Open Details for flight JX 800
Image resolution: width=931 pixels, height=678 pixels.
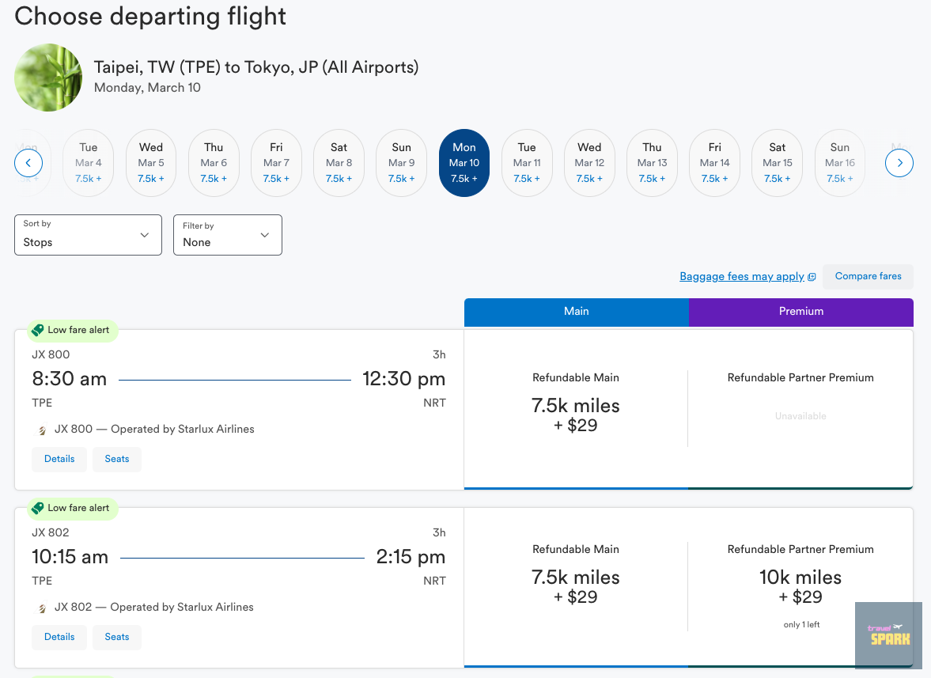59,459
